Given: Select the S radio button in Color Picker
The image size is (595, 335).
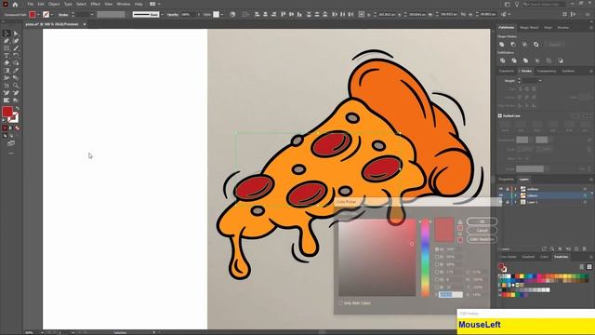Looking at the screenshot, I should click(x=437, y=257).
